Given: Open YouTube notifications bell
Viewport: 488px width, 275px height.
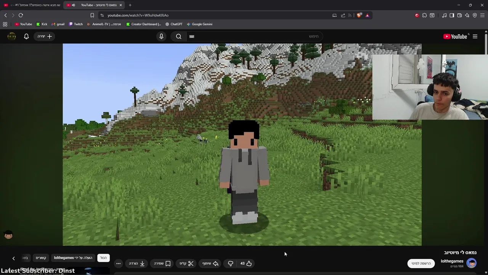Looking at the screenshot, I should coord(26,36).
